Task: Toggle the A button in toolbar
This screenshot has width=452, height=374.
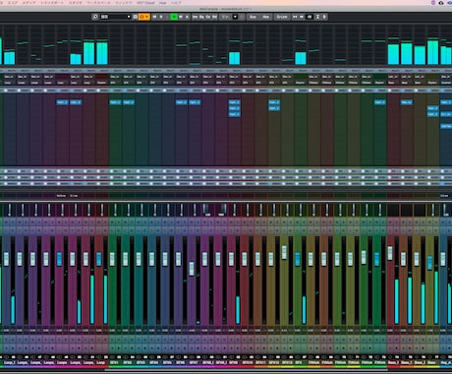Action: tap(187, 17)
